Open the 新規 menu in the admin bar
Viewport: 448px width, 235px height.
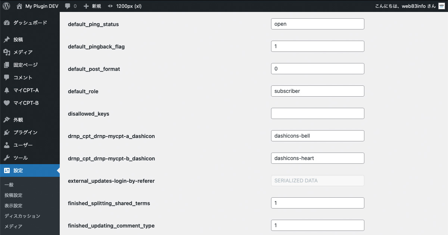click(x=92, y=6)
